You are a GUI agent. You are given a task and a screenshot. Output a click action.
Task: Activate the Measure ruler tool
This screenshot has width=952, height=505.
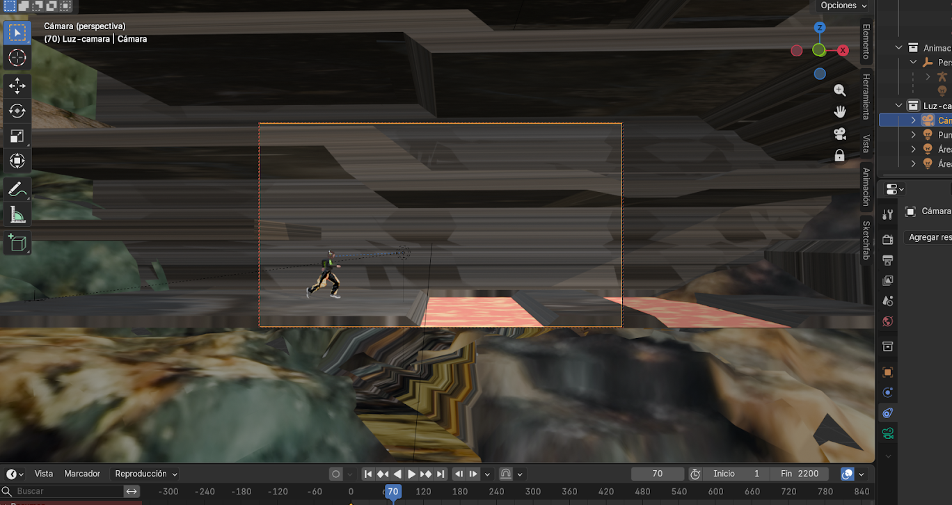coord(17,215)
